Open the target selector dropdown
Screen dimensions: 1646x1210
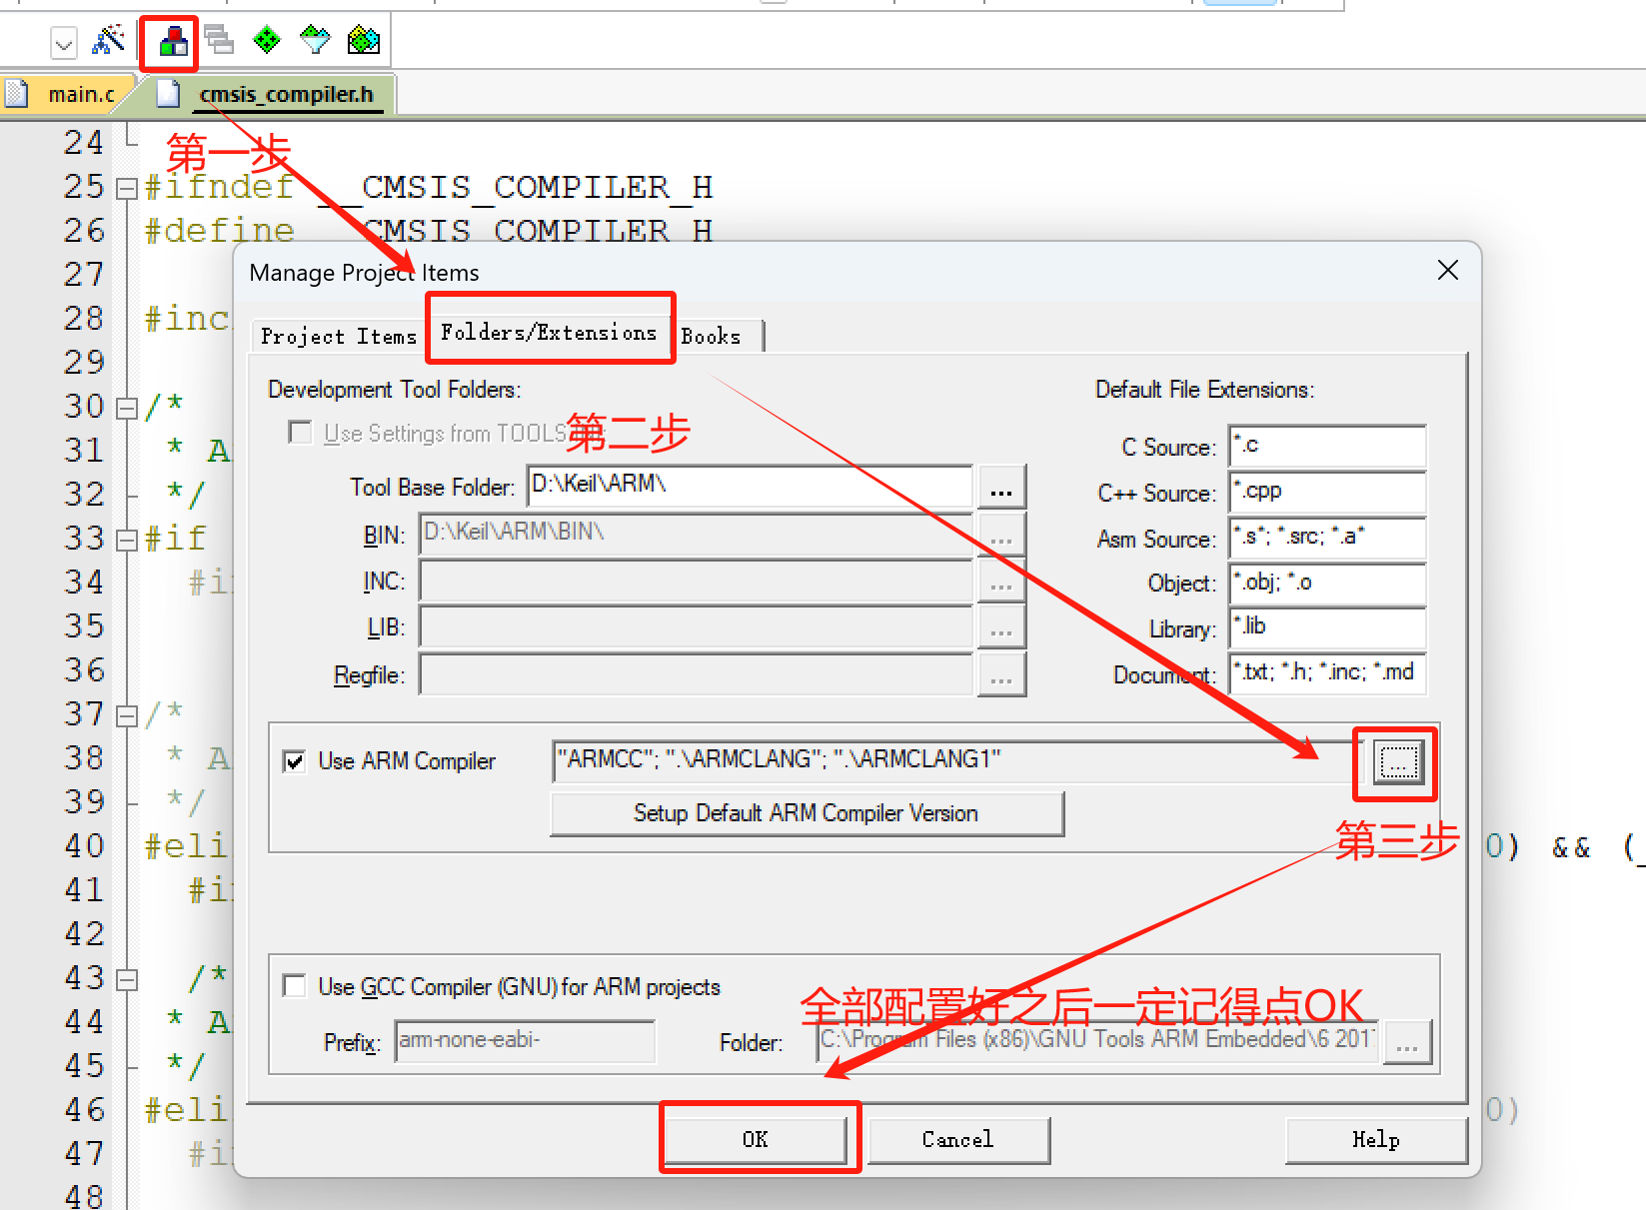pos(63,44)
